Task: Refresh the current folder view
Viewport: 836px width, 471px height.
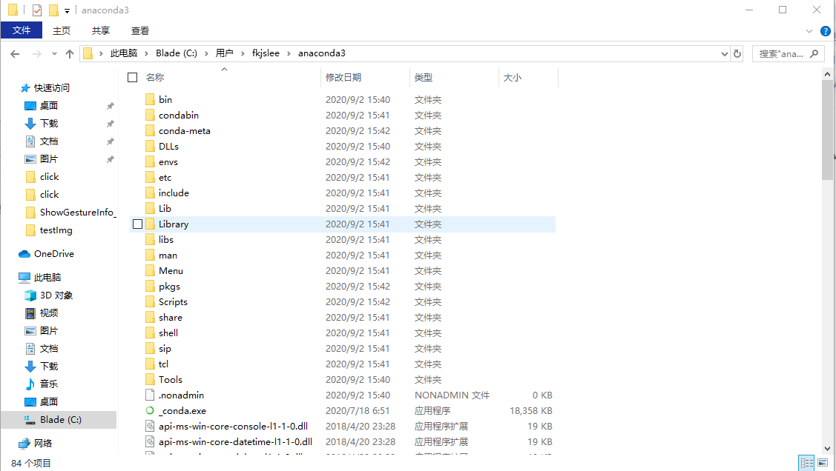Action: [x=737, y=54]
